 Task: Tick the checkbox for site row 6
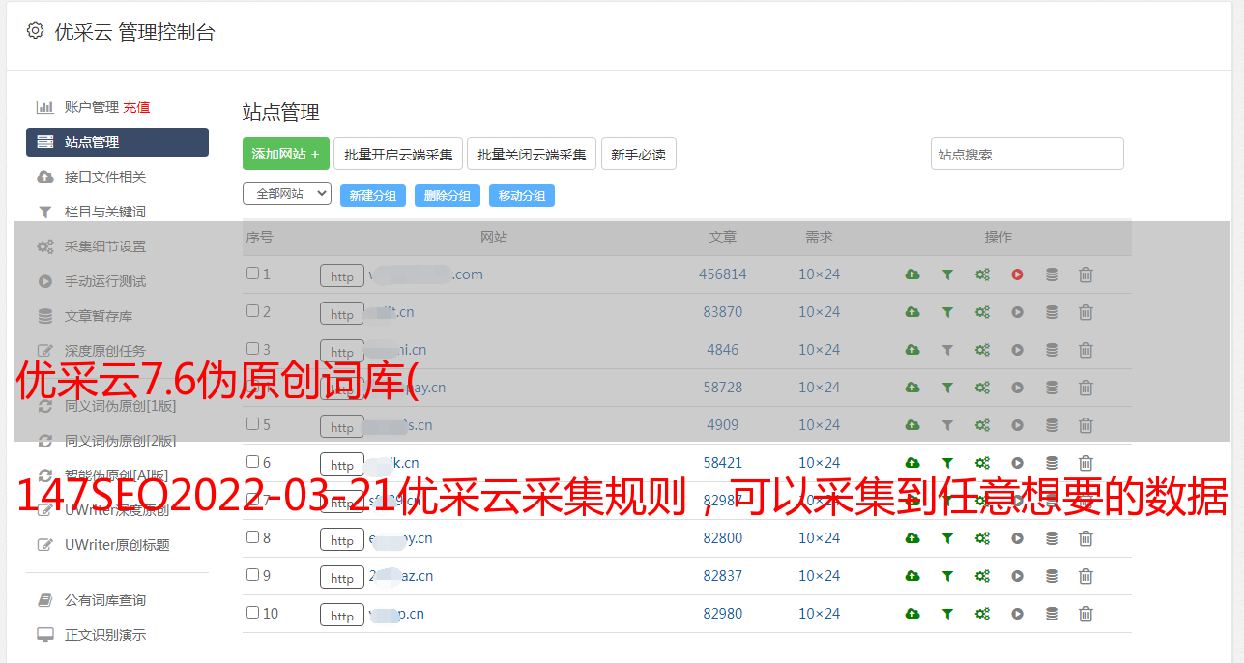tap(252, 462)
